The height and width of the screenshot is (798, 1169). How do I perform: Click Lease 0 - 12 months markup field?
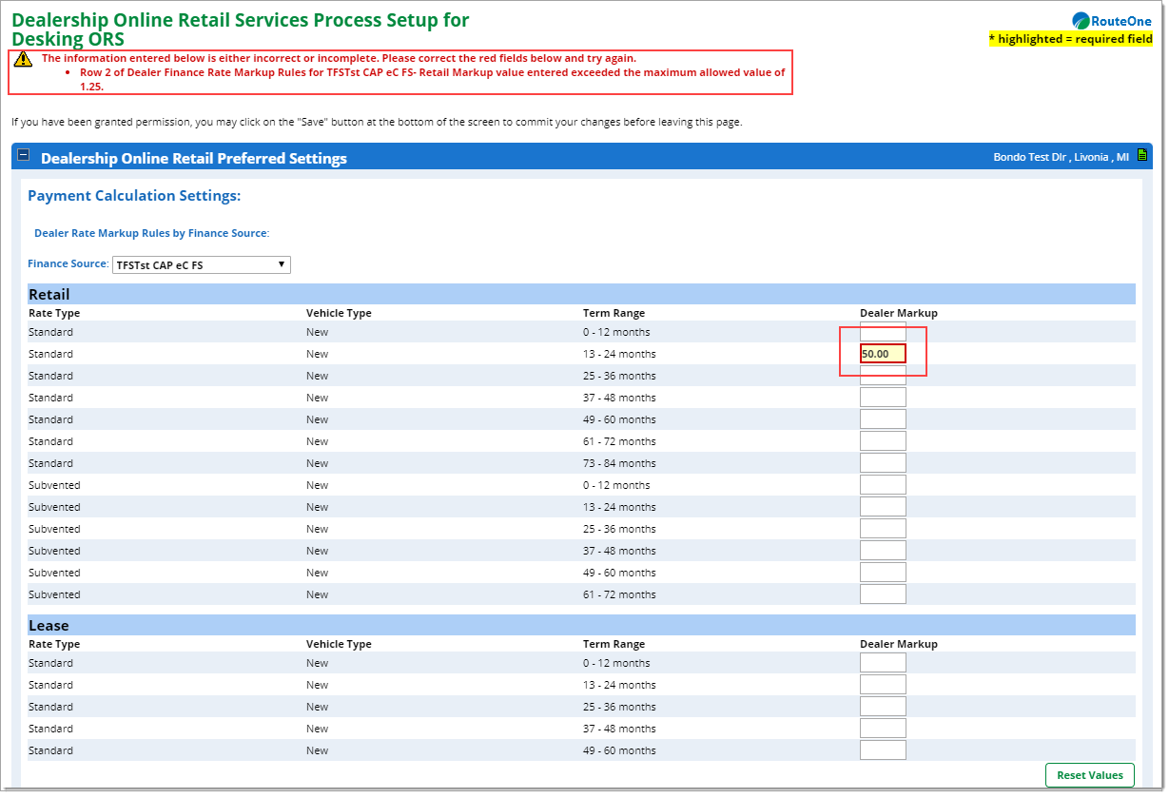883,663
